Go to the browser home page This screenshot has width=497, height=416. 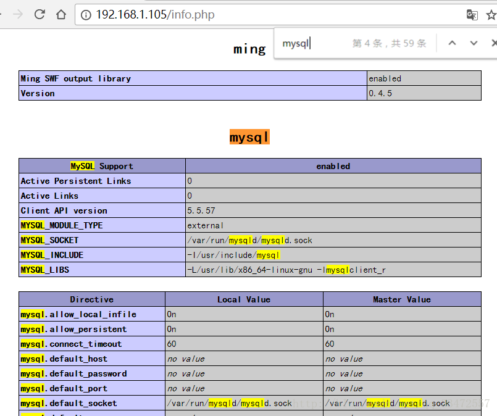61,15
